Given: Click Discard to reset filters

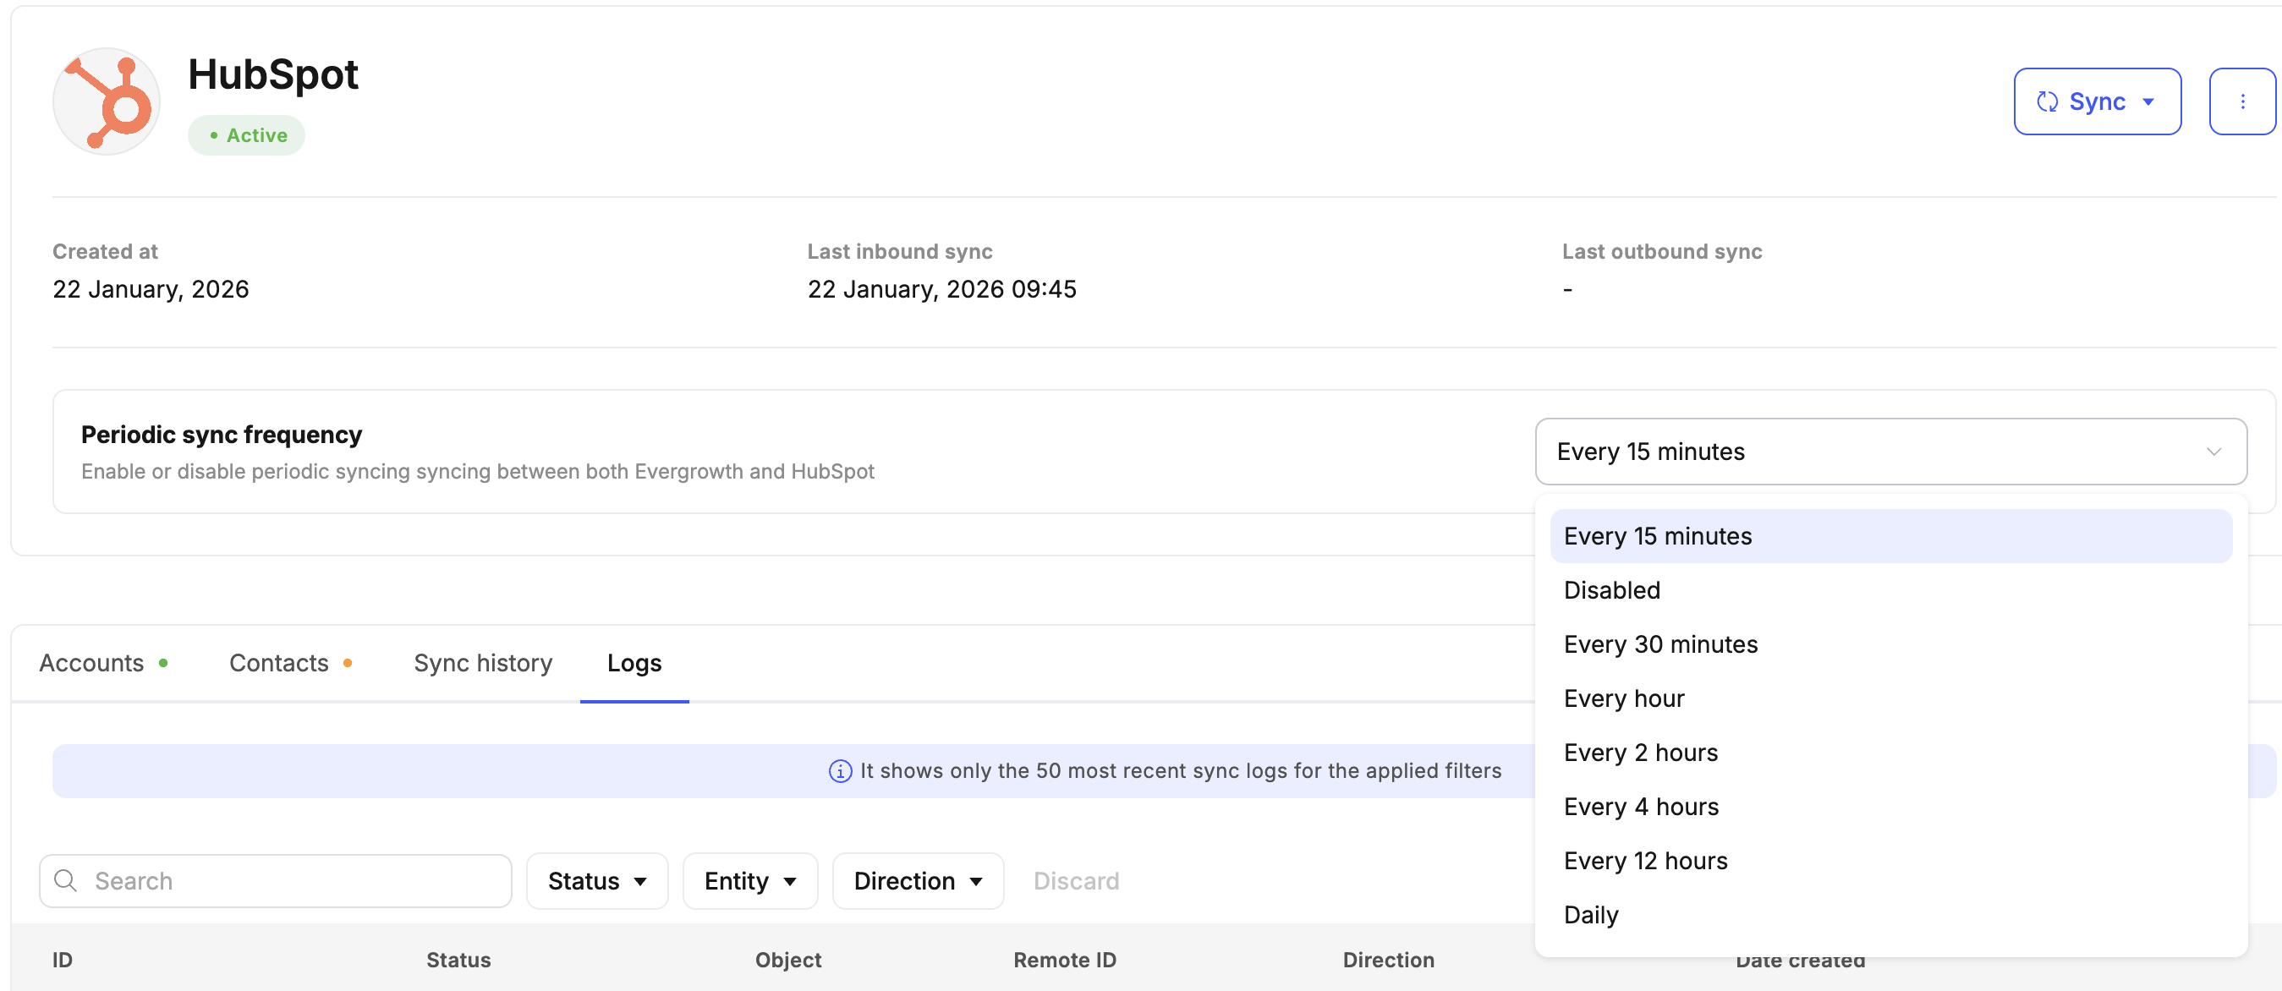Looking at the screenshot, I should (1077, 880).
